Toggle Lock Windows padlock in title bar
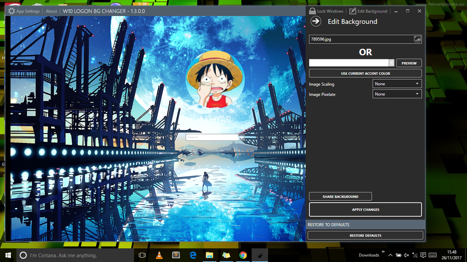 point(312,11)
